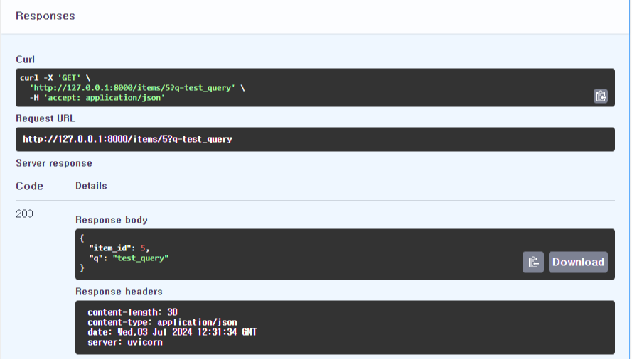Click the curl -X 'GET' line
The width and height of the screenshot is (632, 359).
55,78
